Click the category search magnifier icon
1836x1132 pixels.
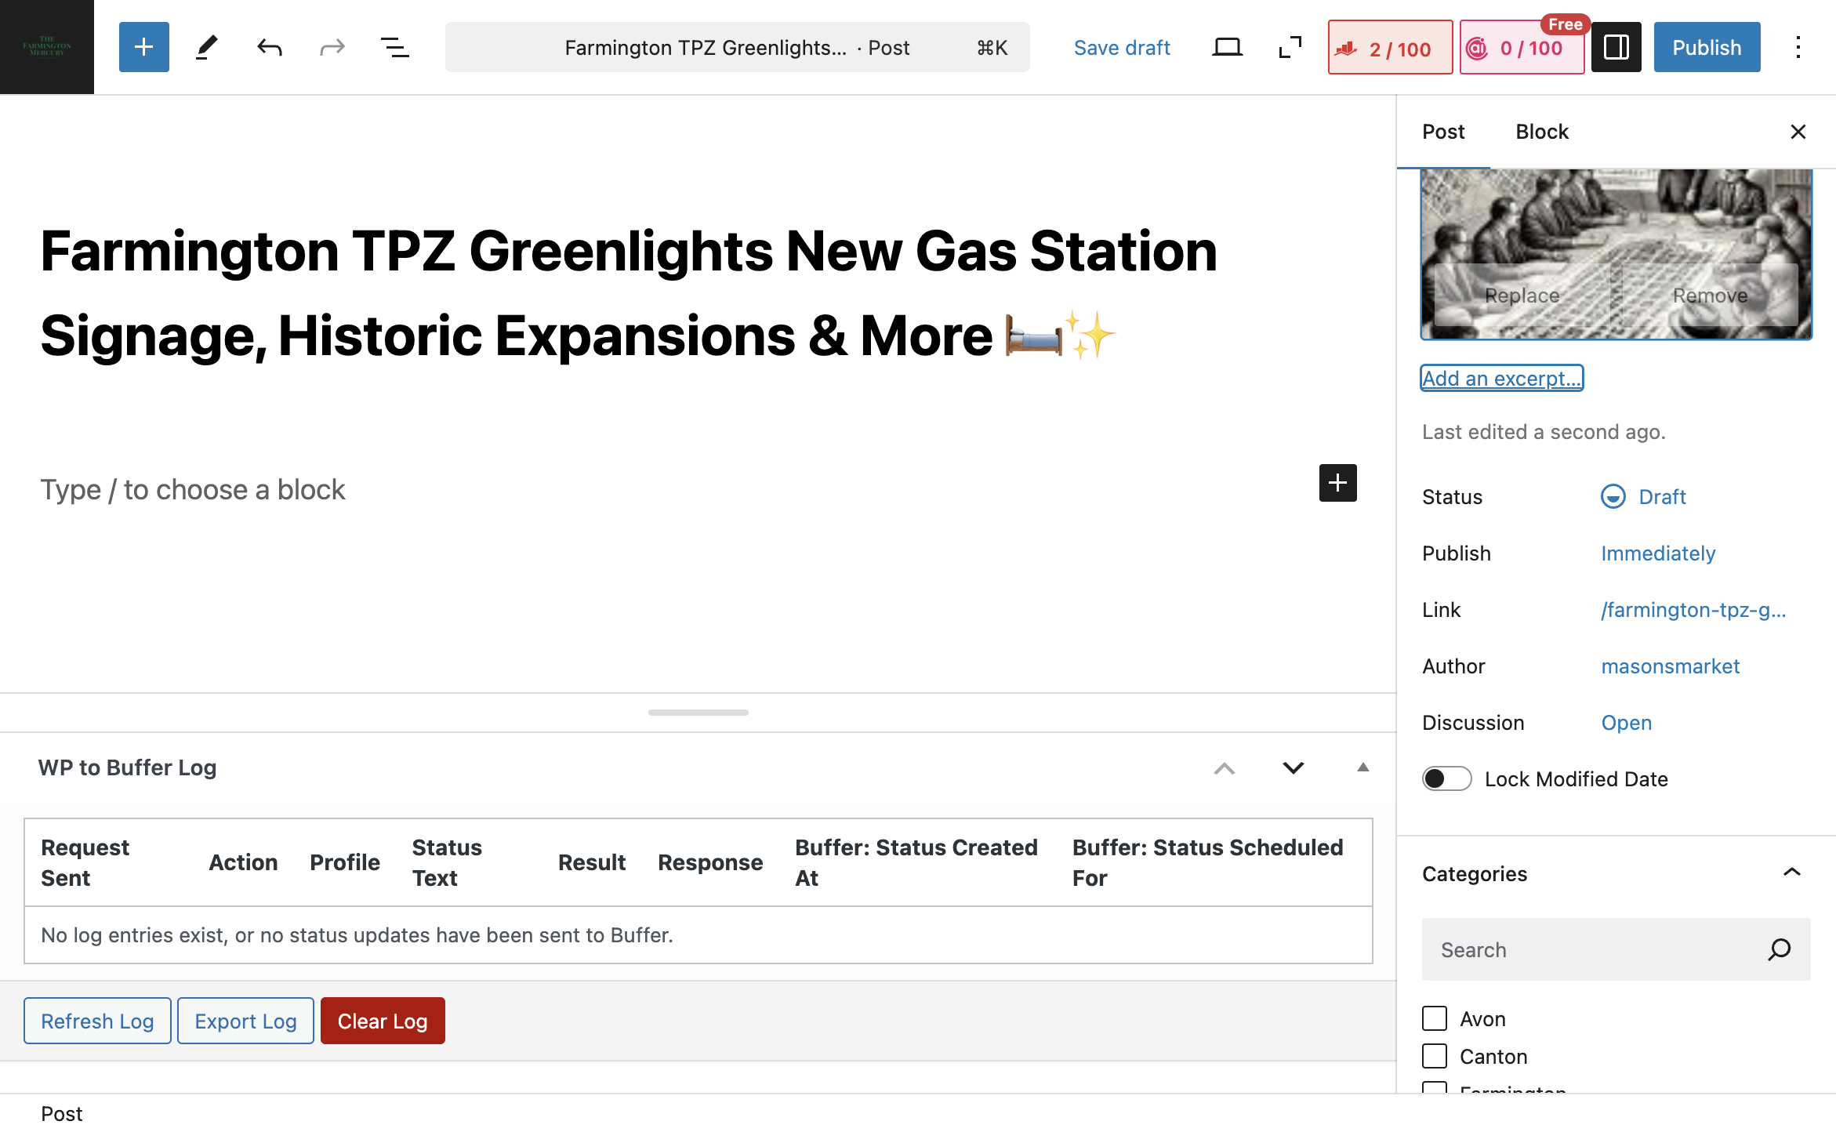(1780, 949)
